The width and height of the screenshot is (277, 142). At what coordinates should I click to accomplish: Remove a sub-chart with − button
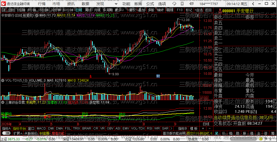coord(210,129)
